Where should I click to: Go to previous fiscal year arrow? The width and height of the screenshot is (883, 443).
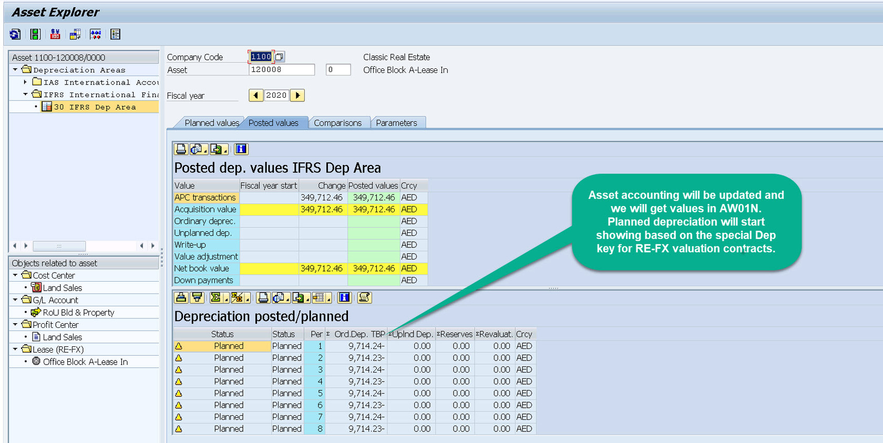[256, 95]
